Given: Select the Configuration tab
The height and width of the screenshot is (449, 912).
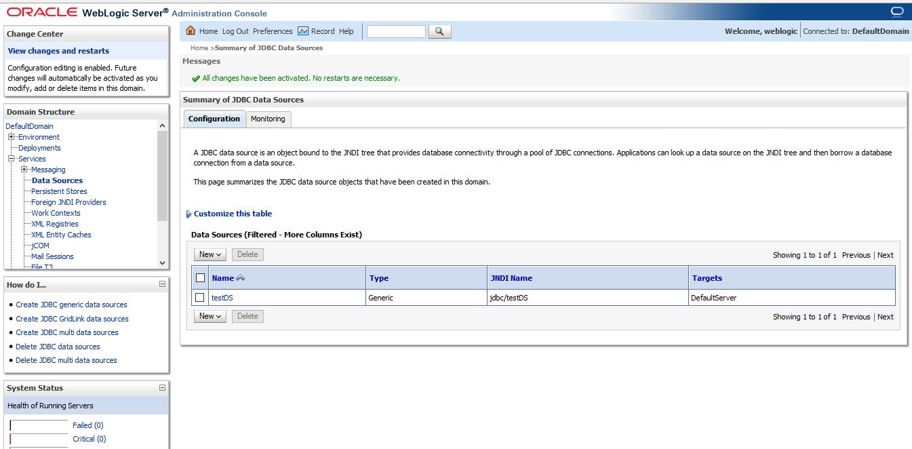Looking at the screenshot, I should pyautogui.click(x=214, y=119).
